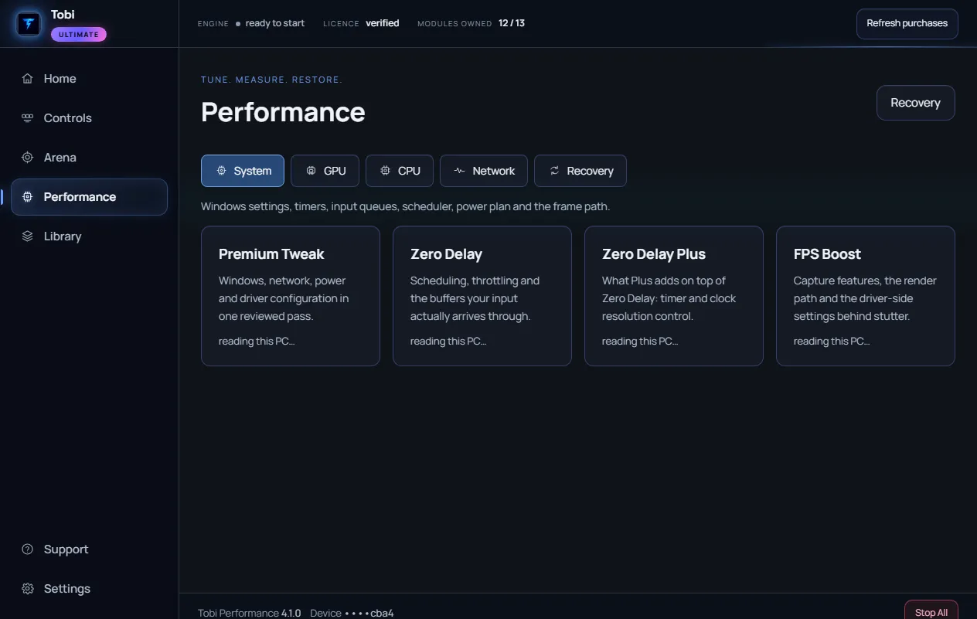Click the Recovery tab's refresh arrows icon
977x619 pixels.
[x=554, y=171]
